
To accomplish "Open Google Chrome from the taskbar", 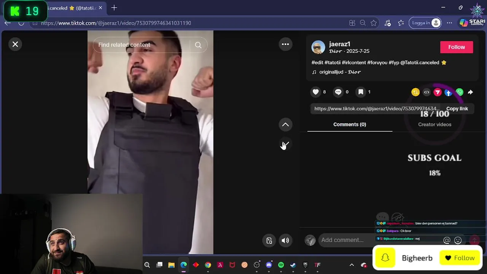I will click(x=208, y=265).
